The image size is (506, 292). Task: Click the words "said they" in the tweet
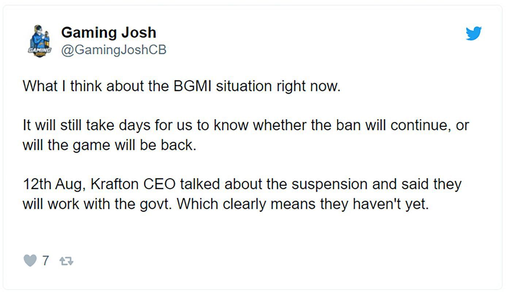[x=431, y=184]
